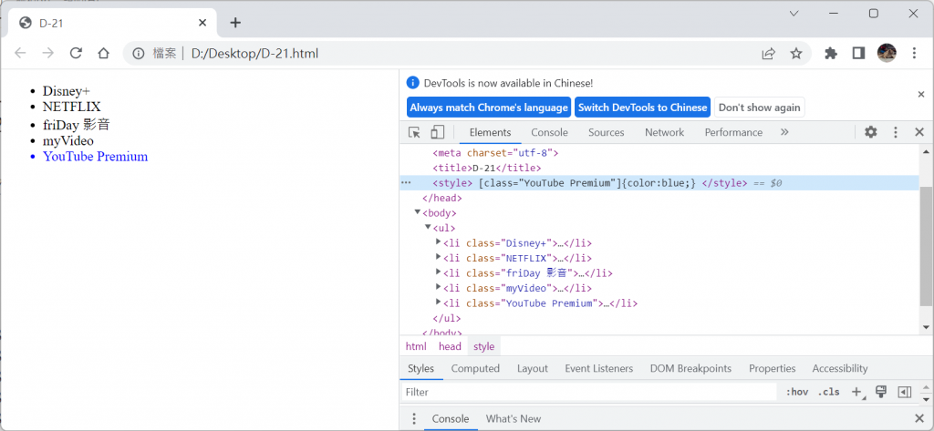Open the Chrome extensions puzzle icon
The height and width of the screenshot is (431, 934).
tap(831, 54)
